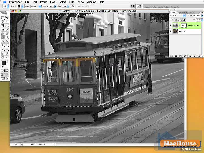Select the Brush tool in toolbox
This screenshot has width=204, height=153.
tap(7, 29)
